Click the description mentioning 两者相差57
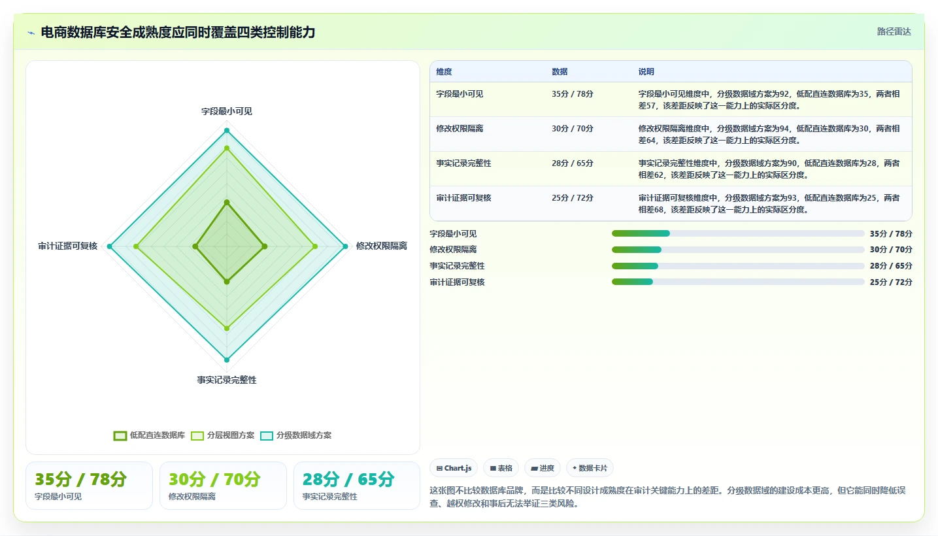Image resolution: width=938 pixels, height=536 pixels. 769,99
